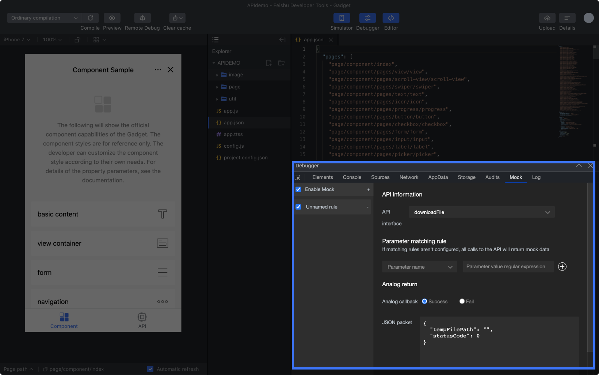Click the new file icon in Explorer
Viewport: 599px width, 375px height.
[x=269, y=63]
